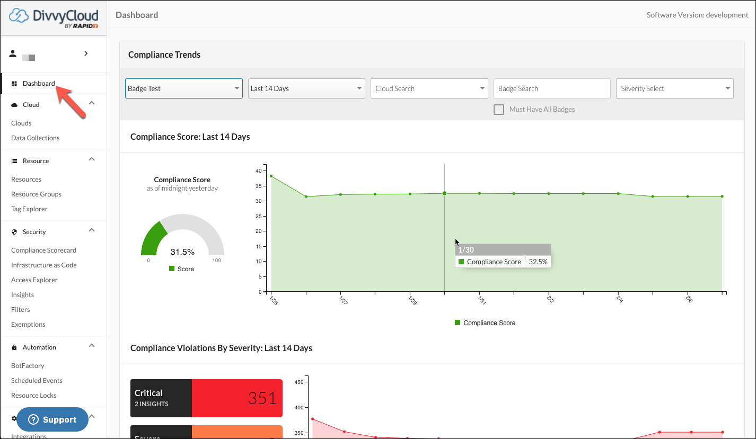Open the Clouds page

(x=21, y=123)
